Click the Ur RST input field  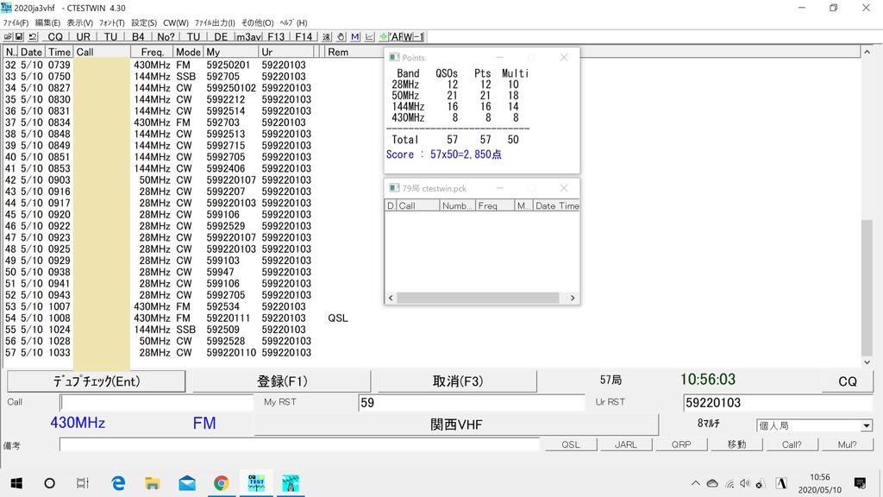778,402
